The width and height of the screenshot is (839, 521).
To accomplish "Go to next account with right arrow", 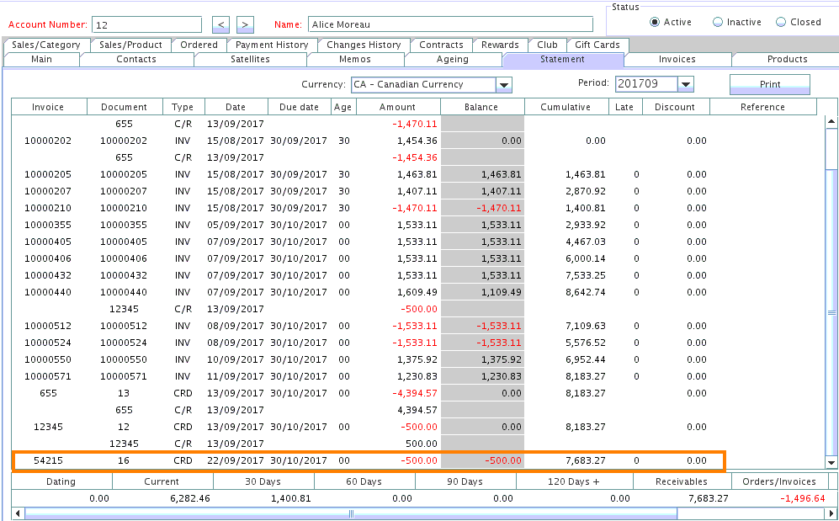I will click(245, 24).
